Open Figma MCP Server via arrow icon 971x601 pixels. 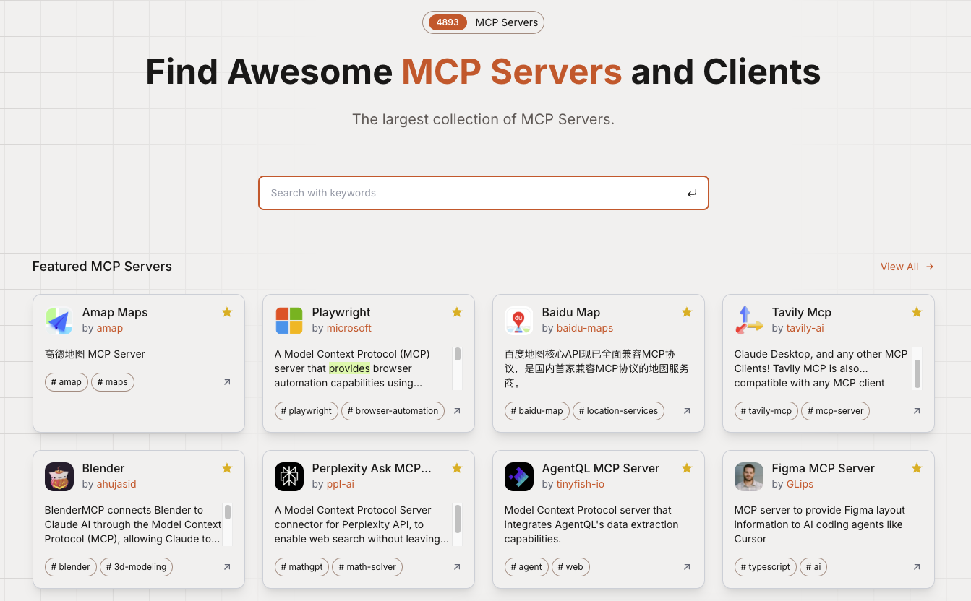click(917, 567)
